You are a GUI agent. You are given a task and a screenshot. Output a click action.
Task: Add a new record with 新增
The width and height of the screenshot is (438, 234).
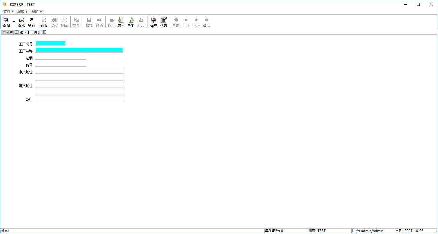44,22
